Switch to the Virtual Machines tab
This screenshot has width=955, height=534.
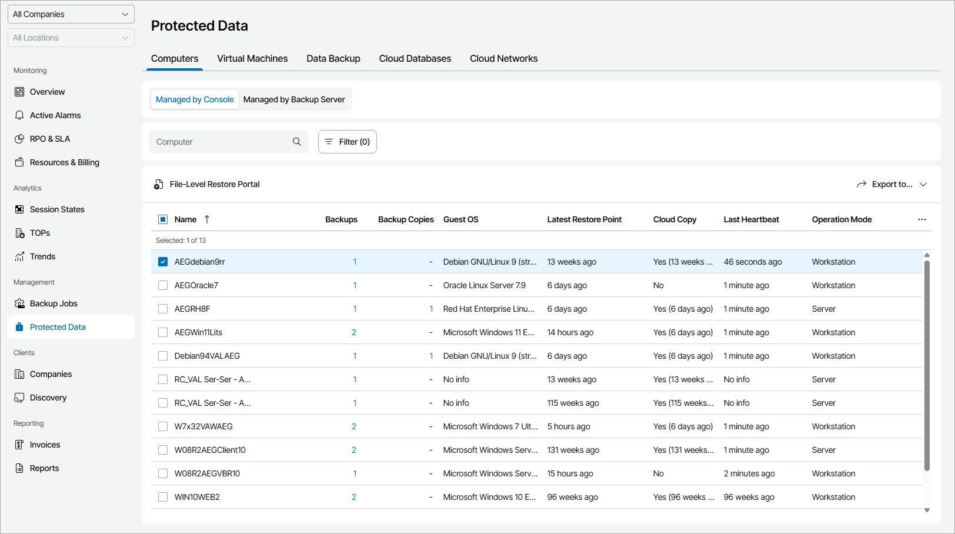[x=252, y=59]
